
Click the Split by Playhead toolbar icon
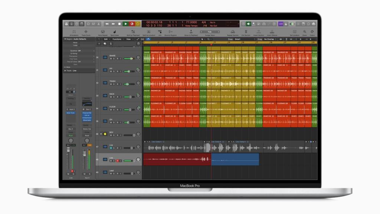coord(133,32)
